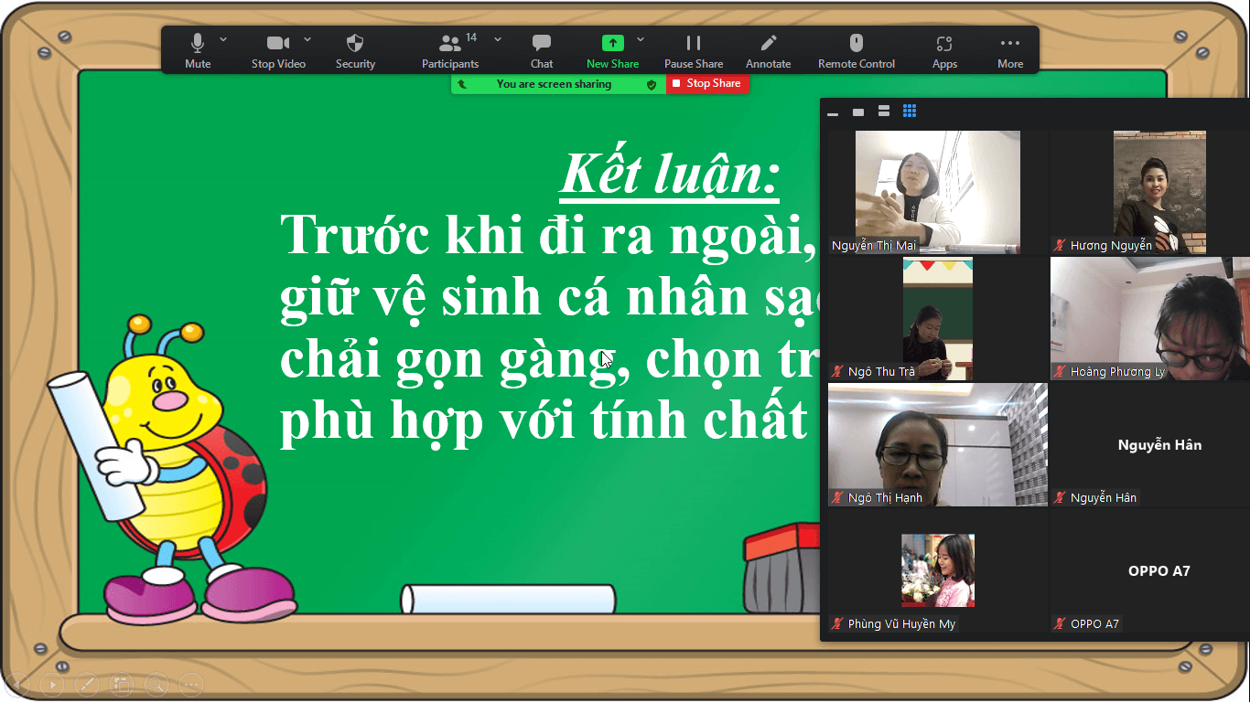Select Ngô Thị Hạnh's video tile

937,444
